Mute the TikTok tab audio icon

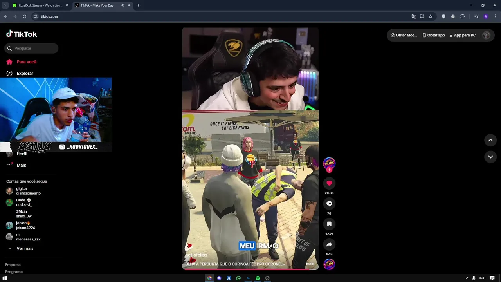tap(123, 5)
